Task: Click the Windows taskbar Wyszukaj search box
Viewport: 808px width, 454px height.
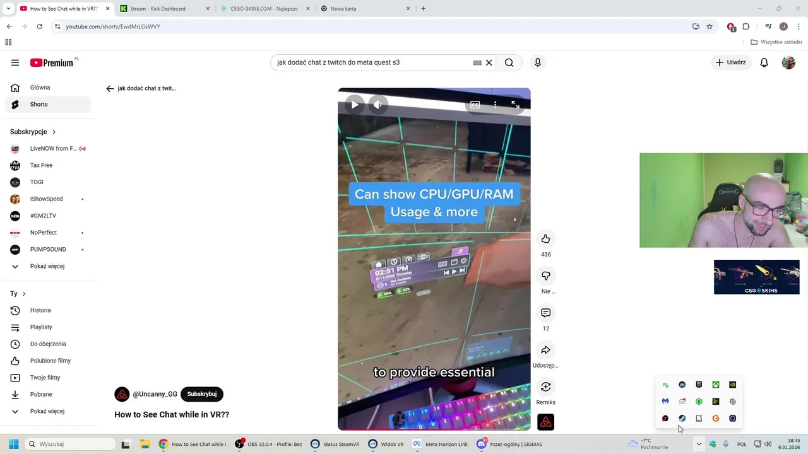Action: [x=69, y=444]
